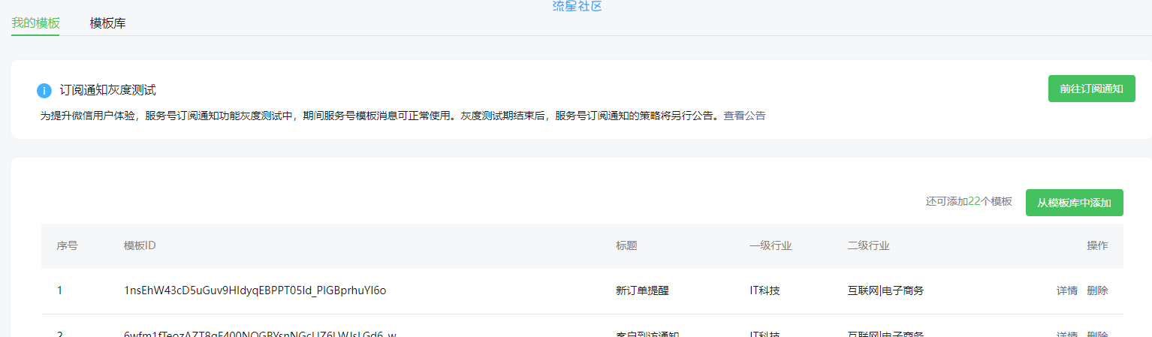Click the 标题 column header

pyautogui.click(x=626, y=245)
